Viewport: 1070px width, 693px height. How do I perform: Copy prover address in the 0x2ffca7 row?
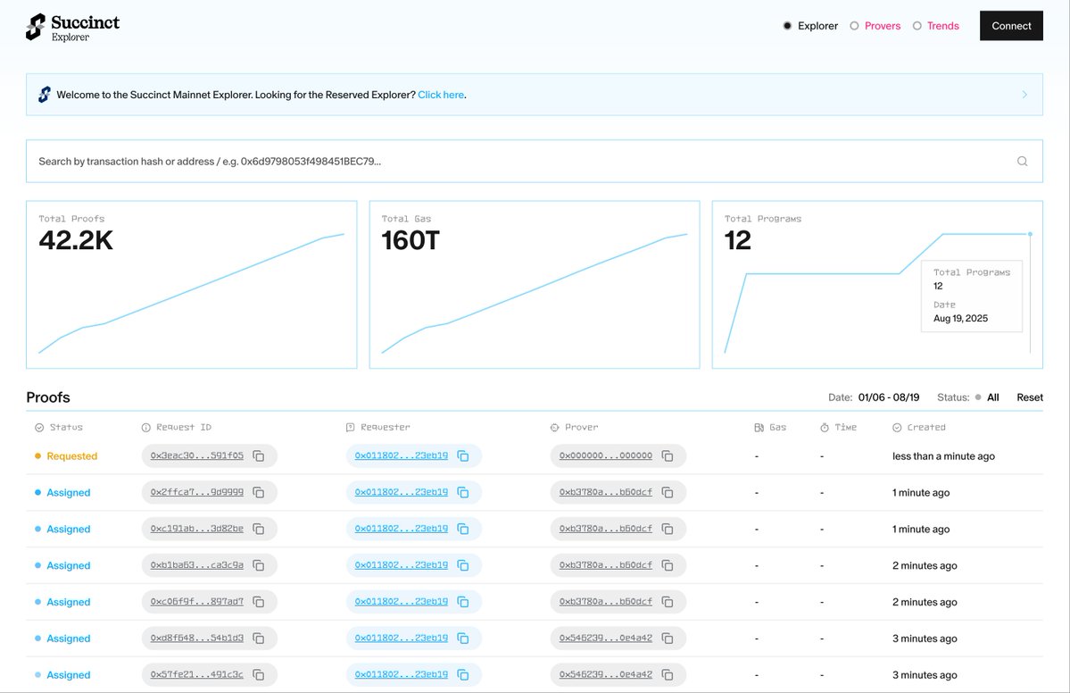(x=668, y=492)
